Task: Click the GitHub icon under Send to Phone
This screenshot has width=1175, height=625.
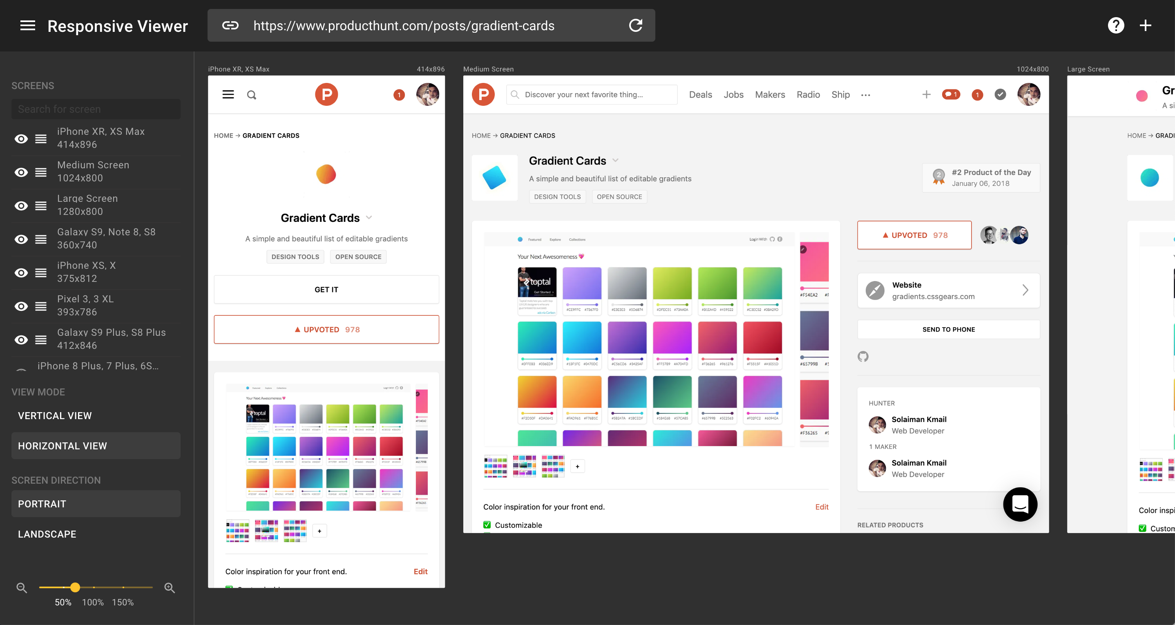Action: pos(862,356)
